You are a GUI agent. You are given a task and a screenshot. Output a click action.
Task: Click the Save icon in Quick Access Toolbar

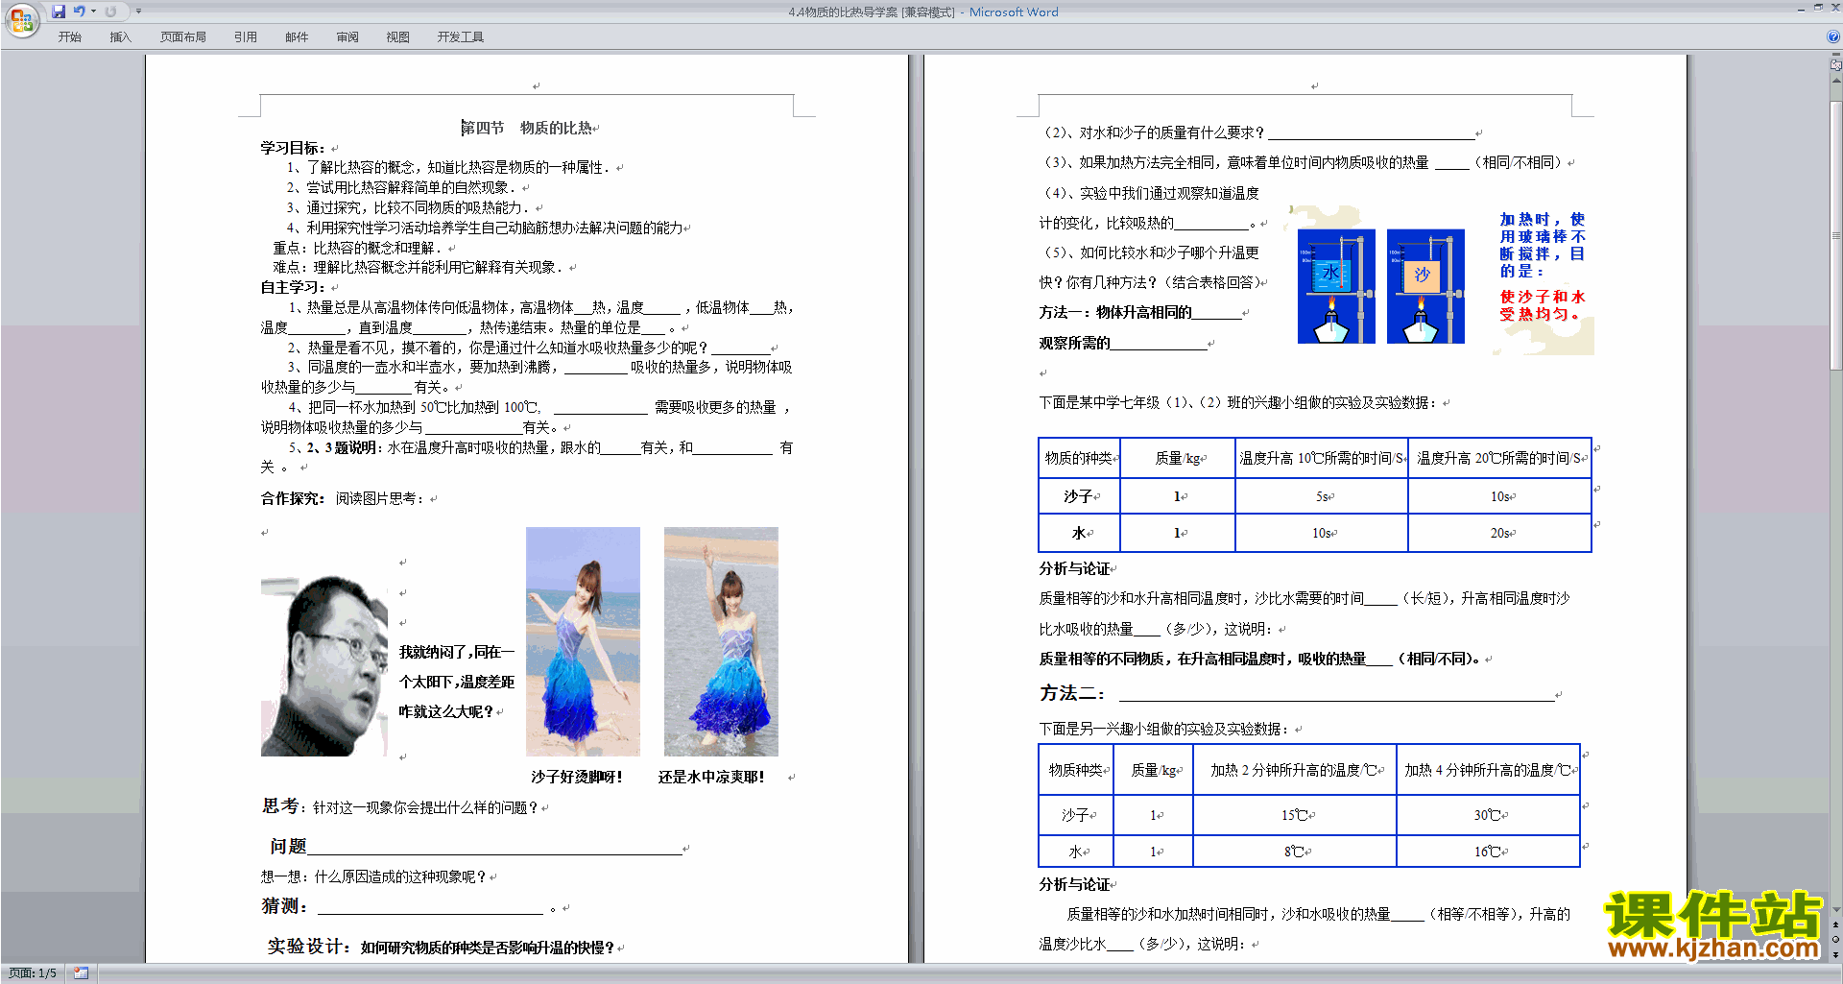tap(59, 12)
